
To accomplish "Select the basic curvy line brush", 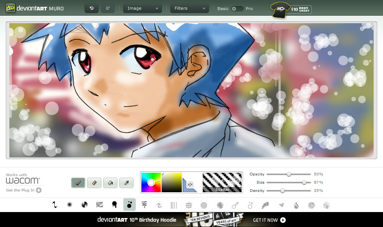I will [x=55, y=205].
